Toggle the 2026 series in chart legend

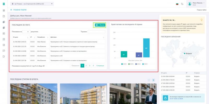coord(124,64)
